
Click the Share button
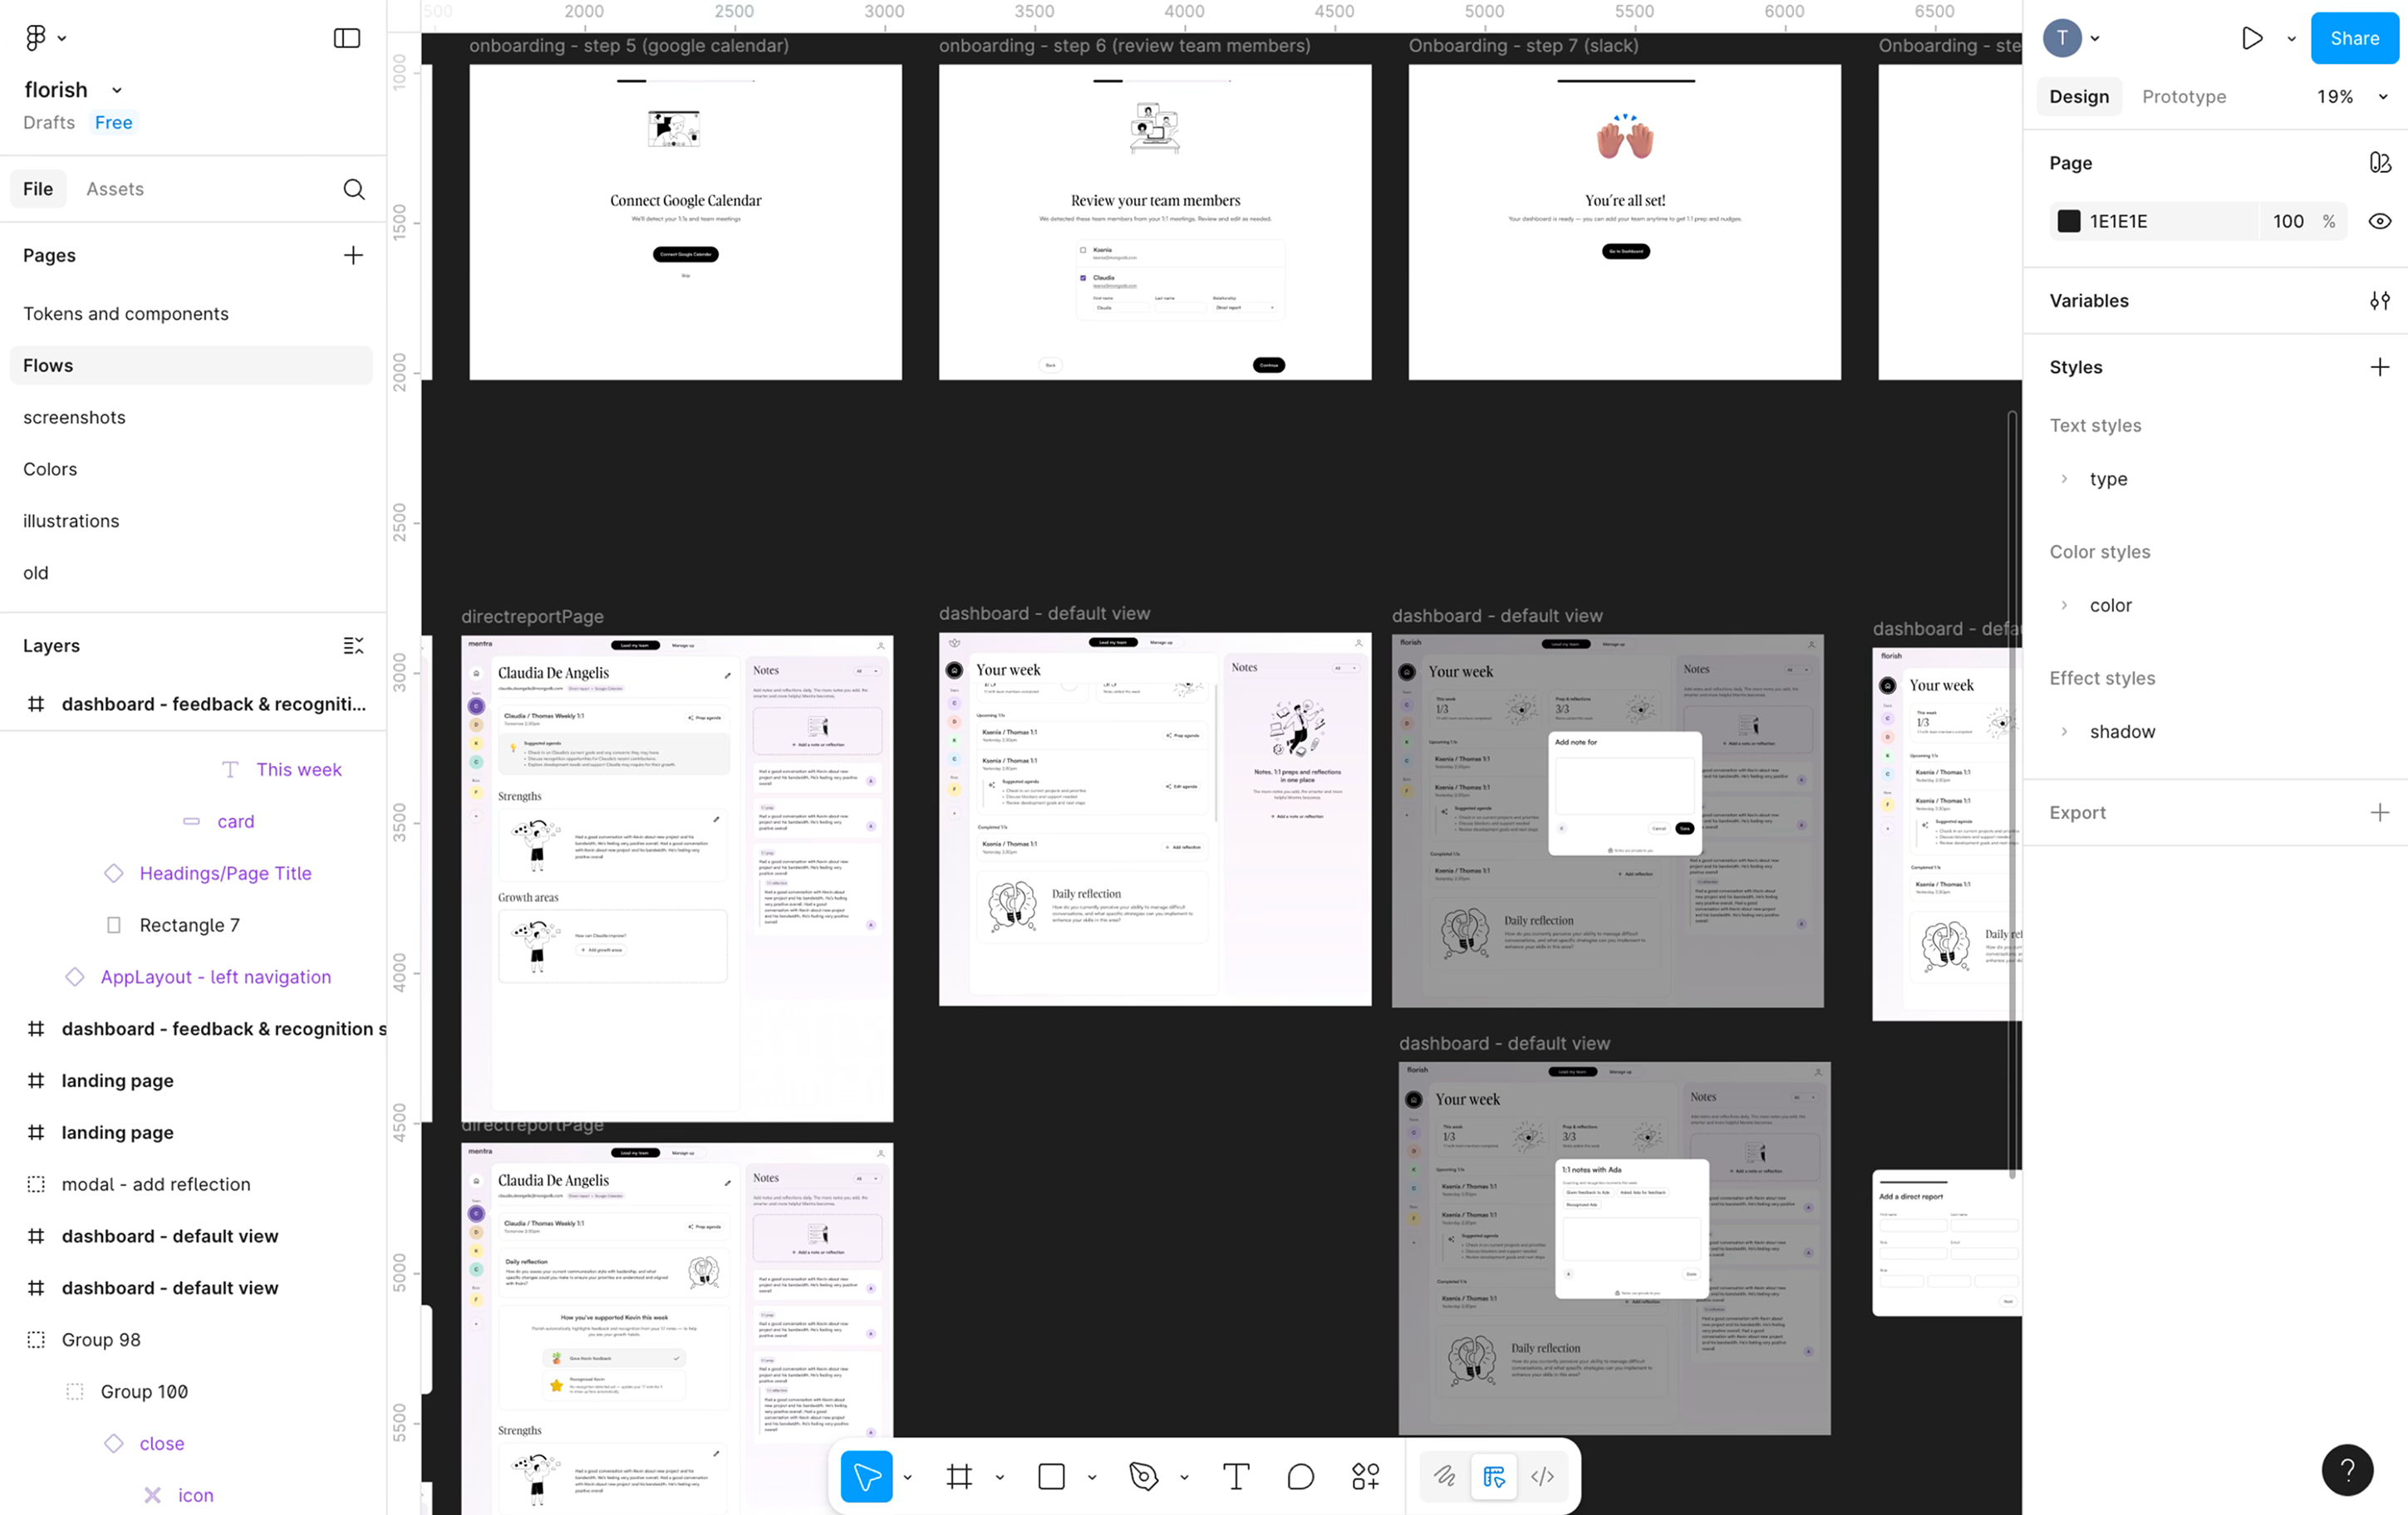point(2353,38)
